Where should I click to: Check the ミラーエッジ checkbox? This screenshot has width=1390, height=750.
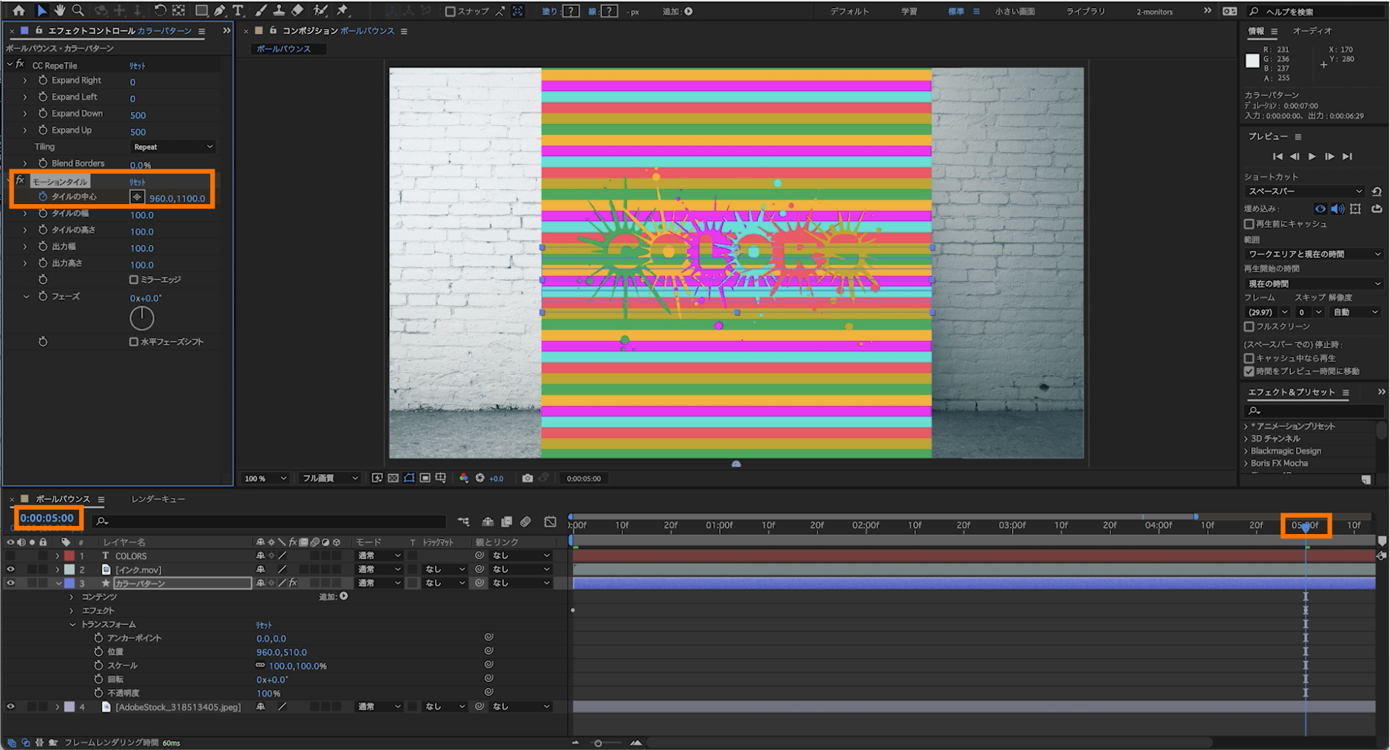[x=134, y=280]
